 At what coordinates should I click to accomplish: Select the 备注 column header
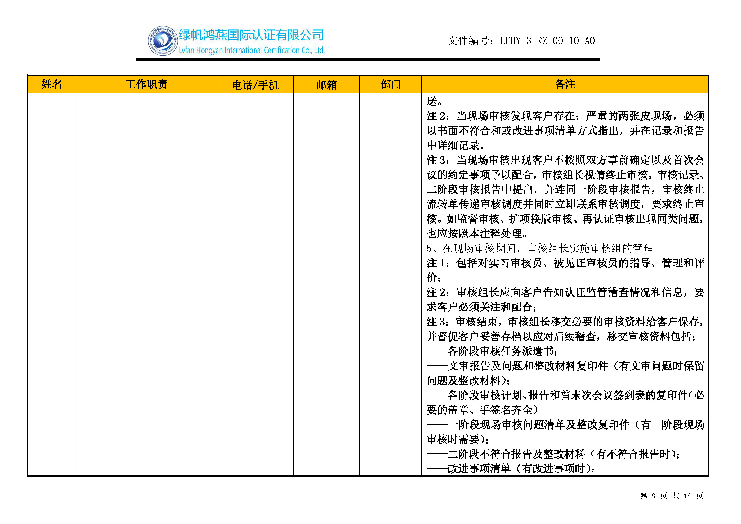(x=564, y=84)
